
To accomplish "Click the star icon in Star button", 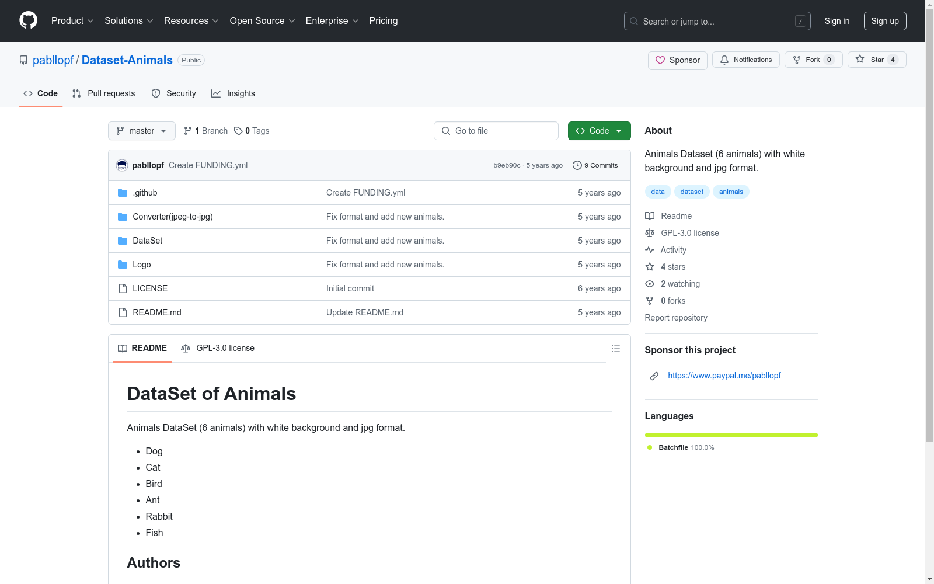I will pos(860,59).
